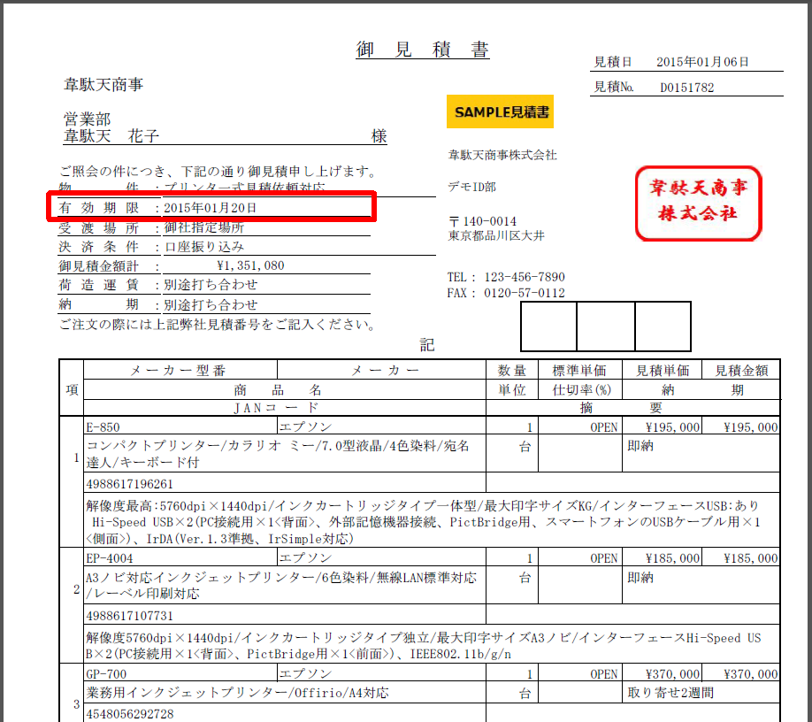This screenshot has width=812, height=722.
Task: Click the red 韋駄天商事株式会社 company stamp
Action: pyautogui.click(x=698, y=203)
